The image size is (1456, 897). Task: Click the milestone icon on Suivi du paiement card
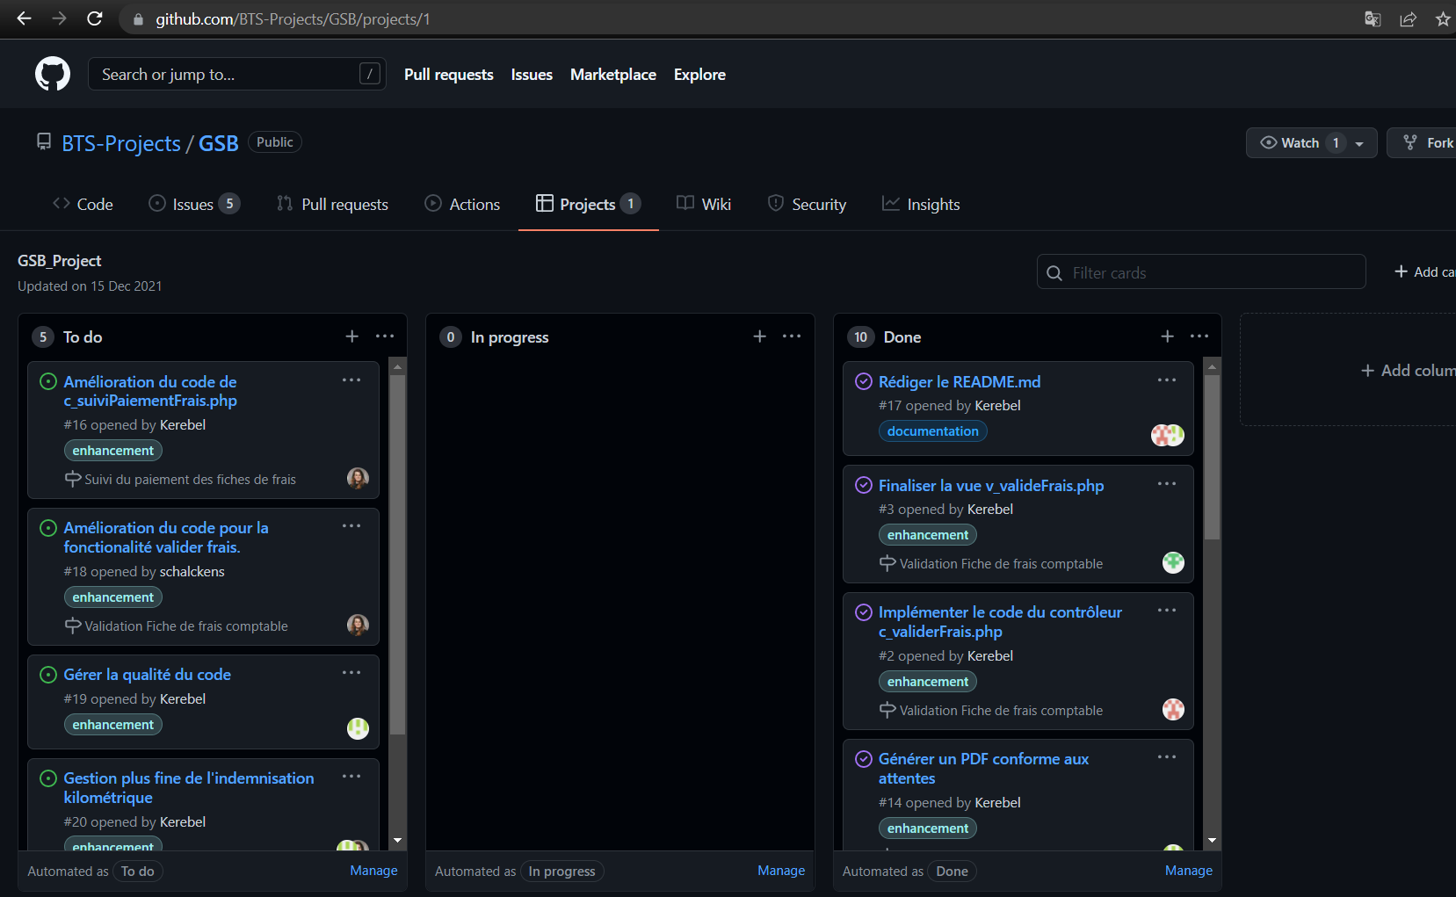click(x=73, y=479)
